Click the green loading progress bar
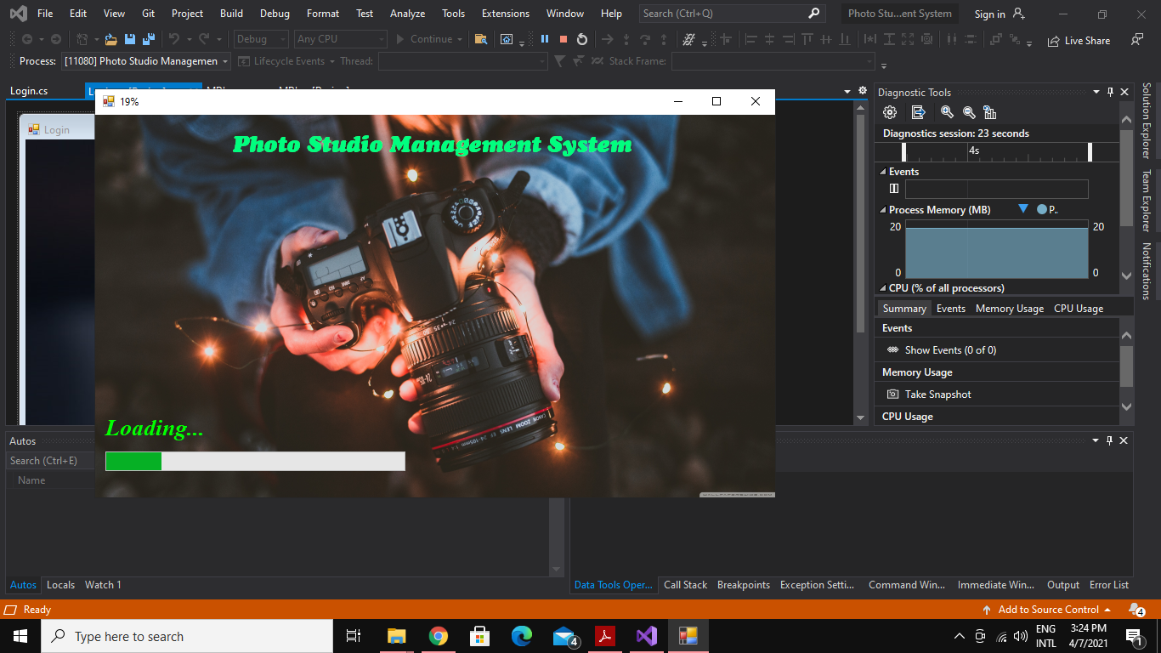 133,461
